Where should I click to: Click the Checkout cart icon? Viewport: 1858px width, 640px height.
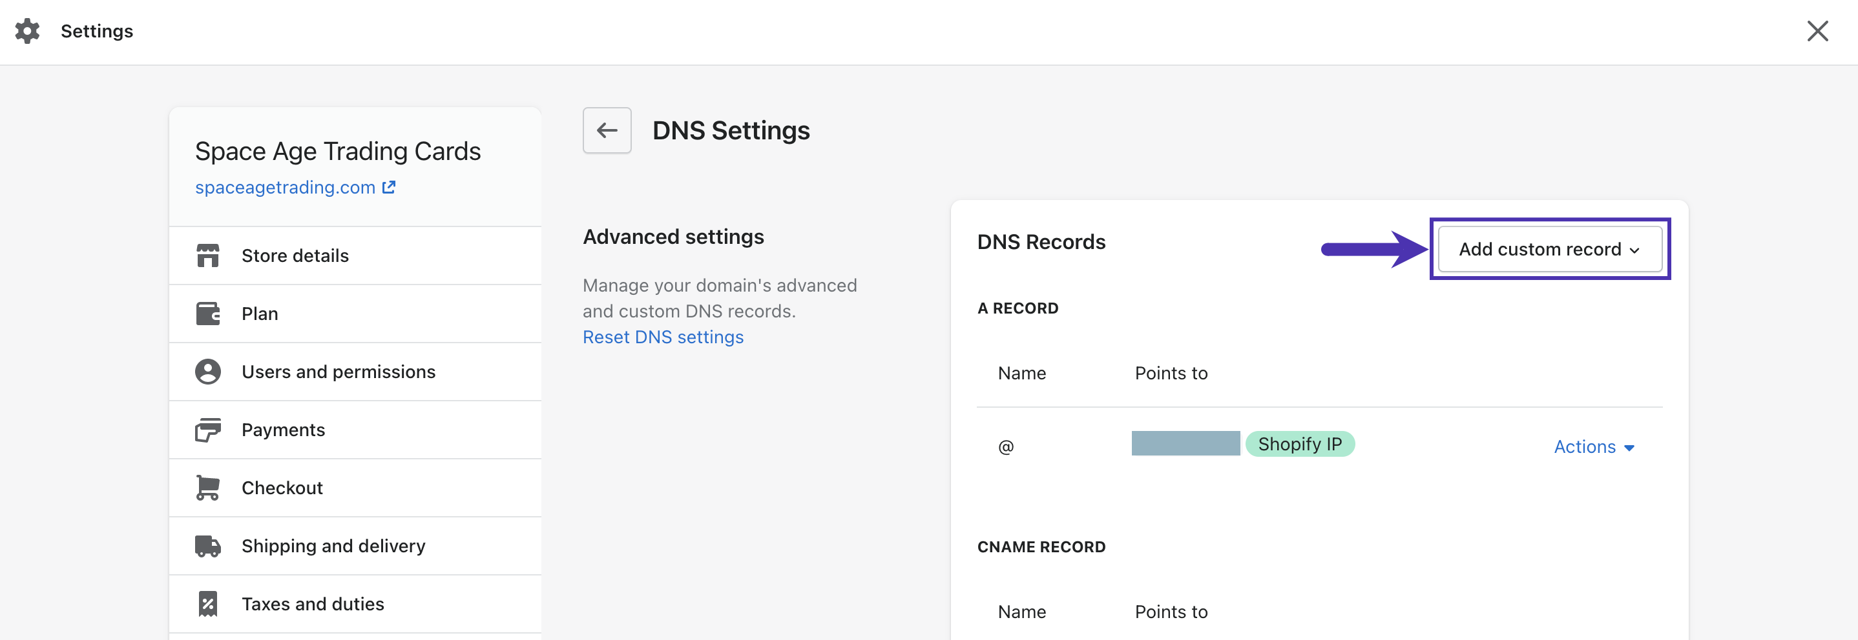click(x=208, y=487)
